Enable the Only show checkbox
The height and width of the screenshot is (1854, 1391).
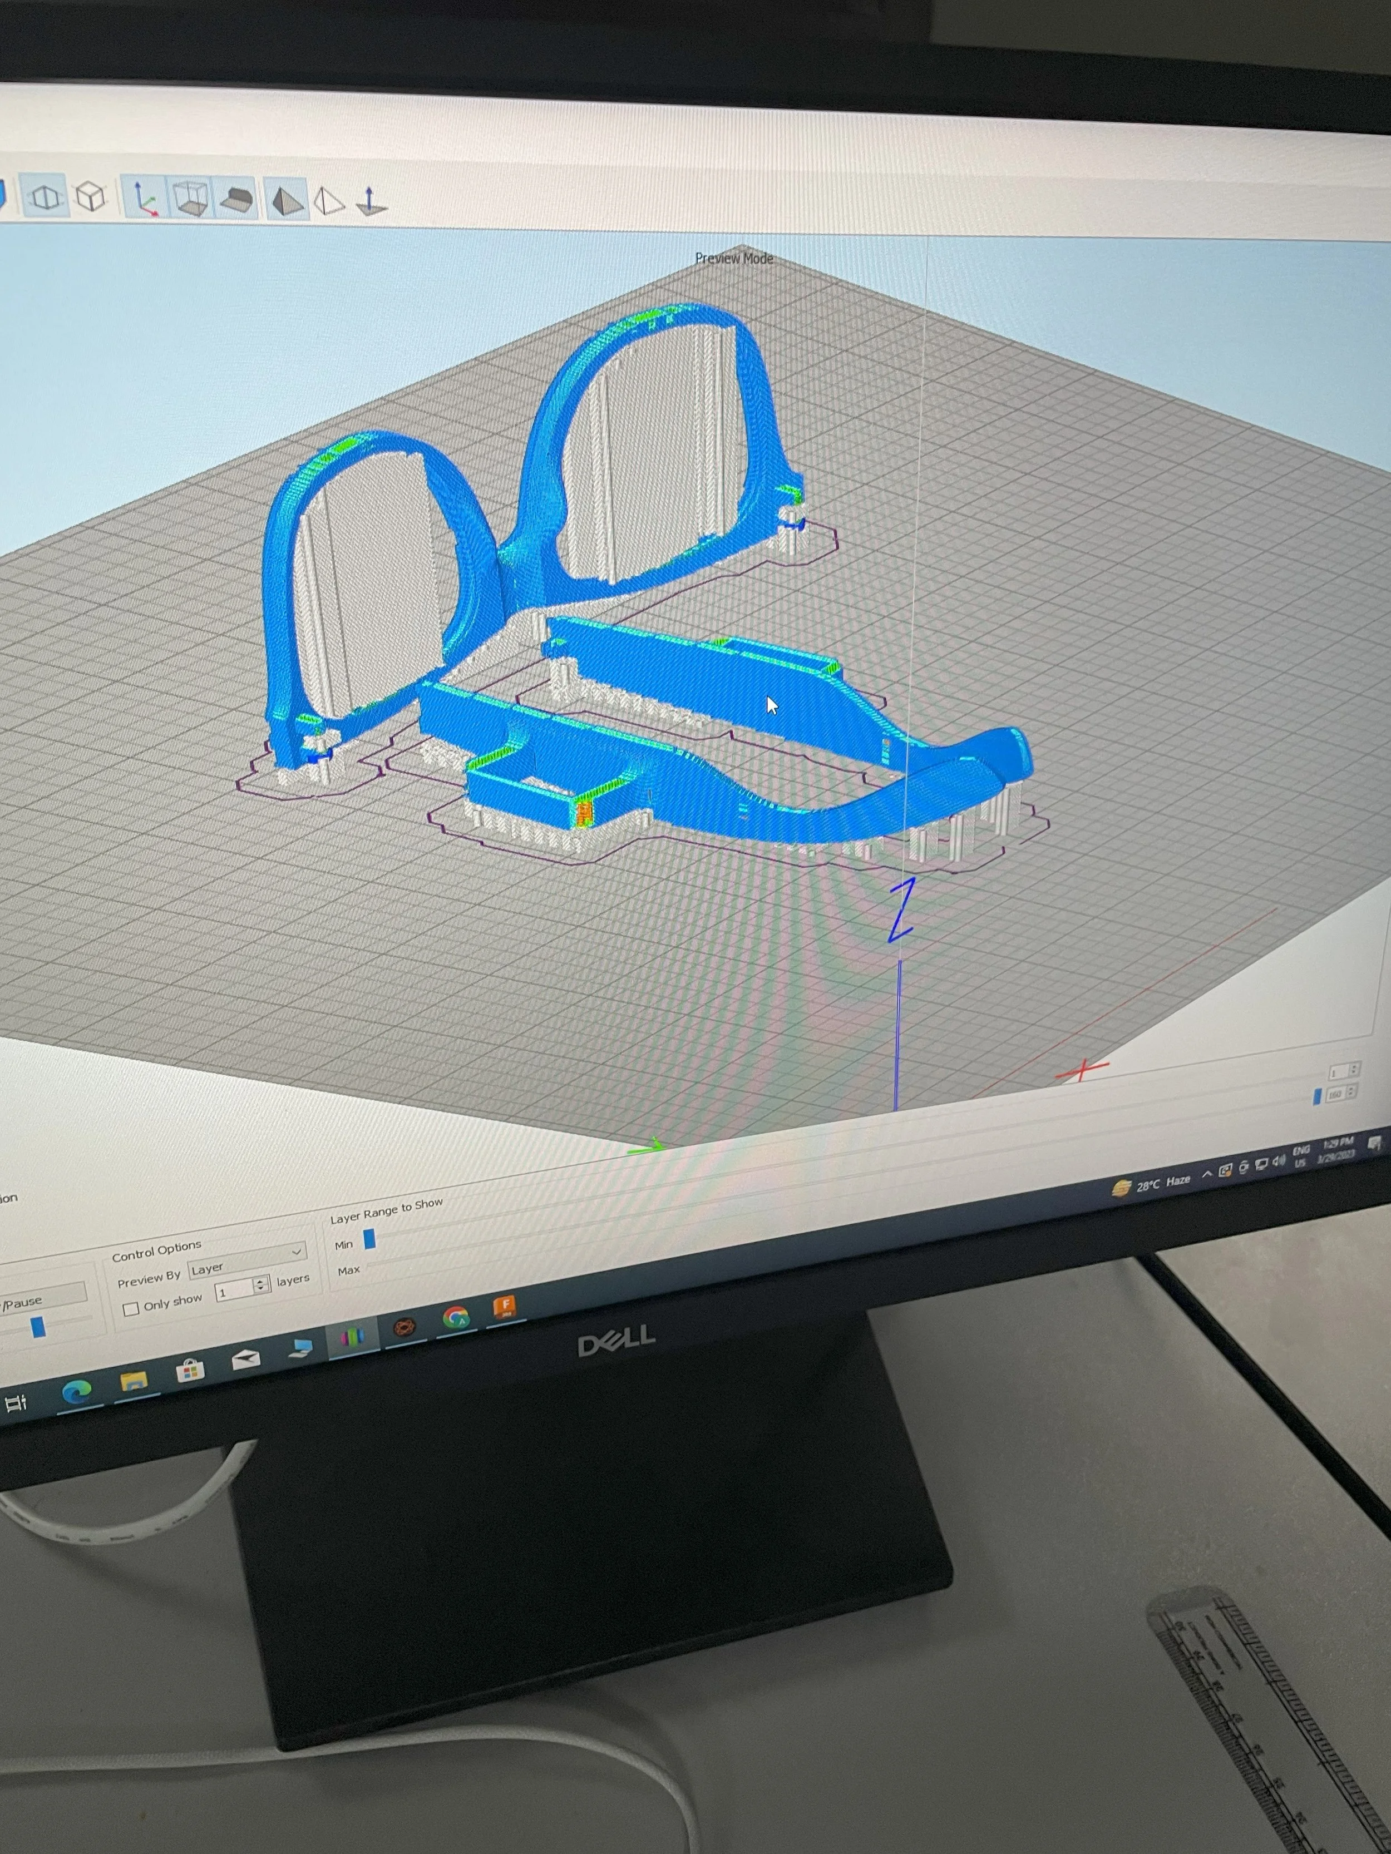point(131,1308)
